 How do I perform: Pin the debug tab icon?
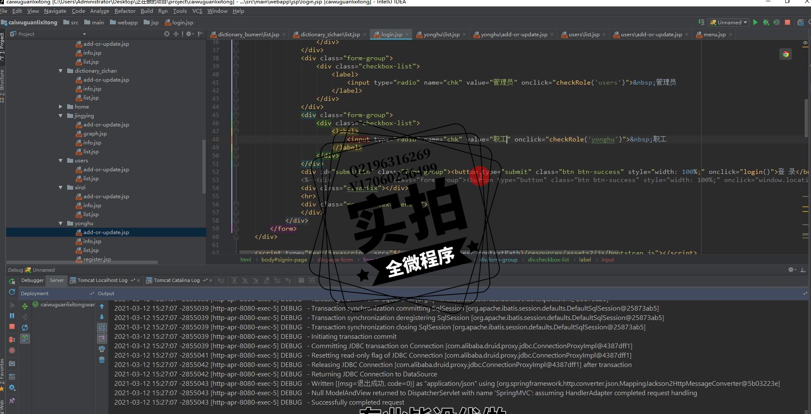point(12,401)
